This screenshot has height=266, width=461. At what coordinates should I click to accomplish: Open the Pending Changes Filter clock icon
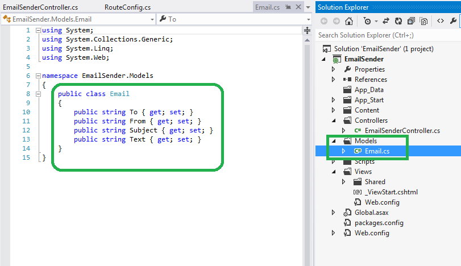pyautogui.click(x=367, y=21)
